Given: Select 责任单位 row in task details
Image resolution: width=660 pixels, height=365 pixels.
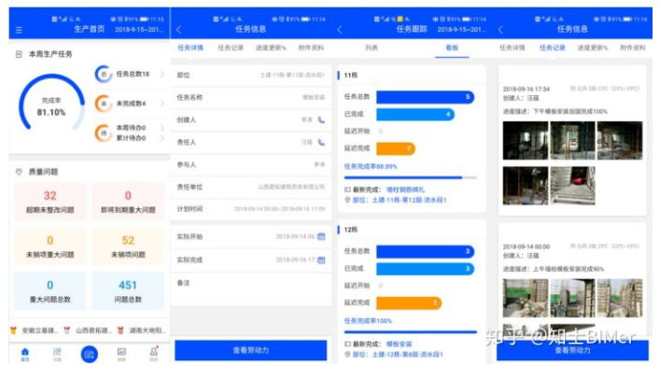Looking at the screenshot, I should click(x=251, y=187).
